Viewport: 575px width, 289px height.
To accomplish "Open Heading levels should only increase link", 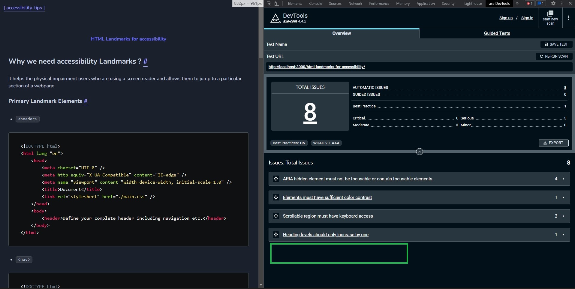I will pos(326,235).
